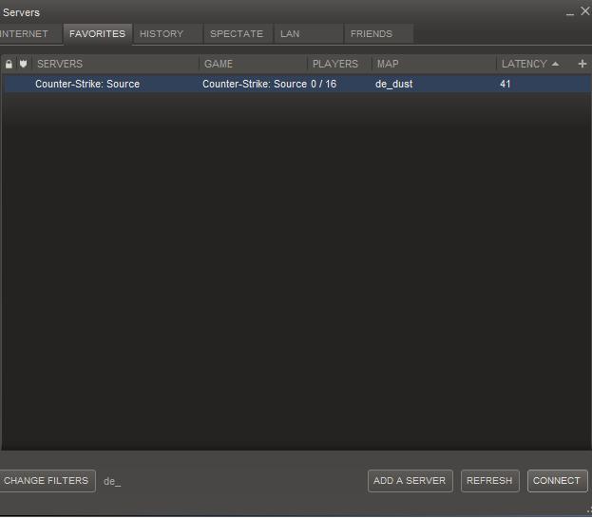Open the Change Filters panel

[x=47, y=480]
